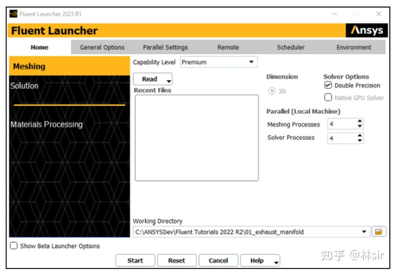This screenshot has width=394, height=271.
Task: Open the Working Directory path dropdown arrow
Action: [x=364, y=232]
